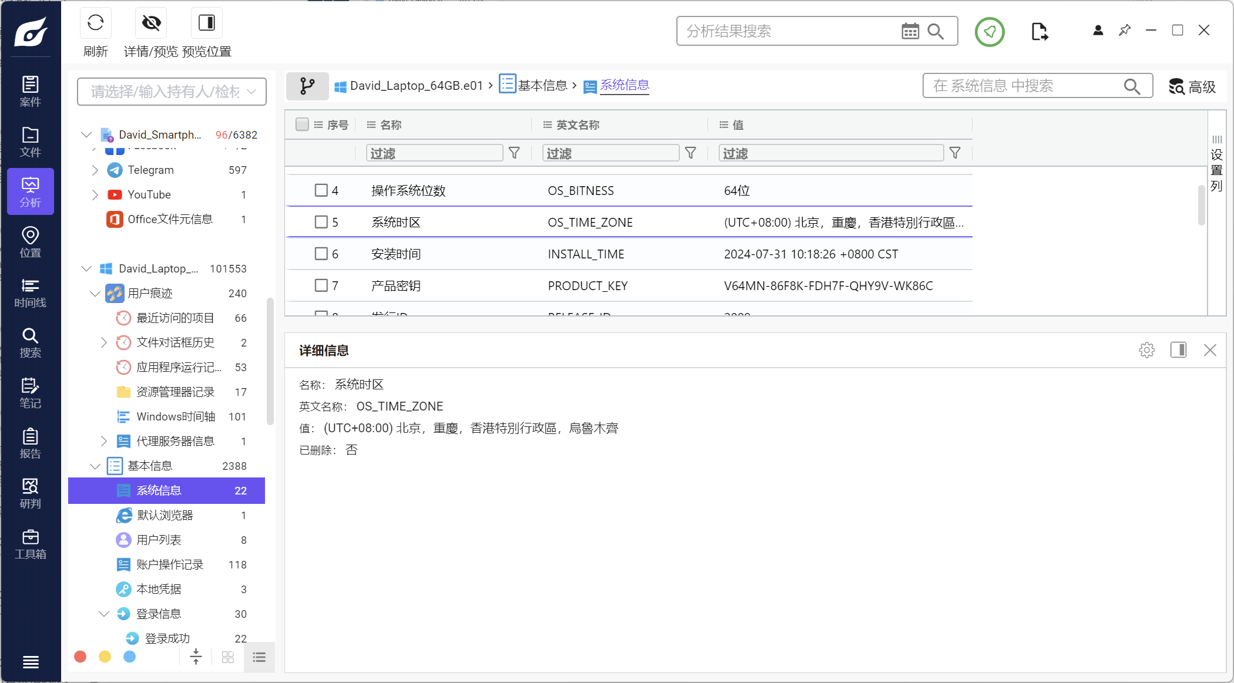1234x683 pixels.
Task: Open the 笔记 (Notes) sidebar section
Action: tap(31, 393)
